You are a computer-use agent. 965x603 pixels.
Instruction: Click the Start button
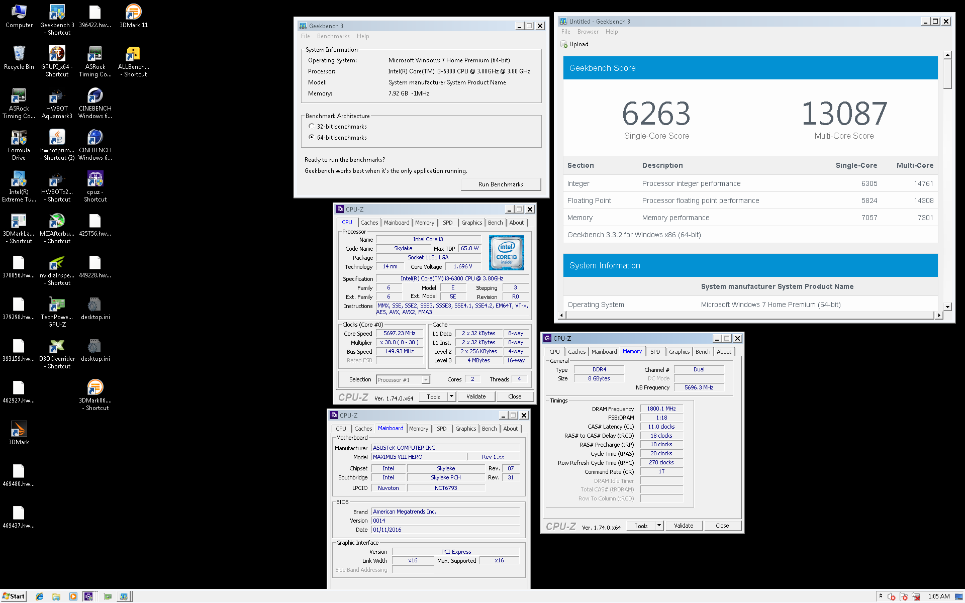pyautogui.click(x=14, y=596)
